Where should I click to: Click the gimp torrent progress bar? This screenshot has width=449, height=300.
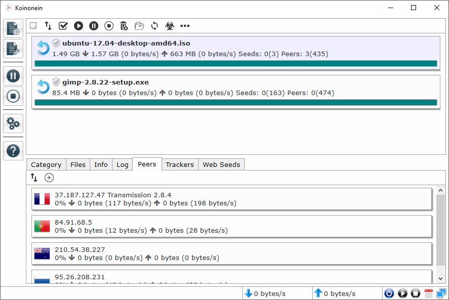coord(236,102)
